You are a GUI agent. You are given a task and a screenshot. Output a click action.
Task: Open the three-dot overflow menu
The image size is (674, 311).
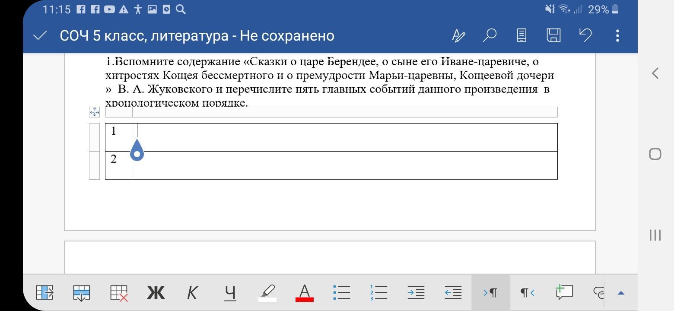pos(617,35)
